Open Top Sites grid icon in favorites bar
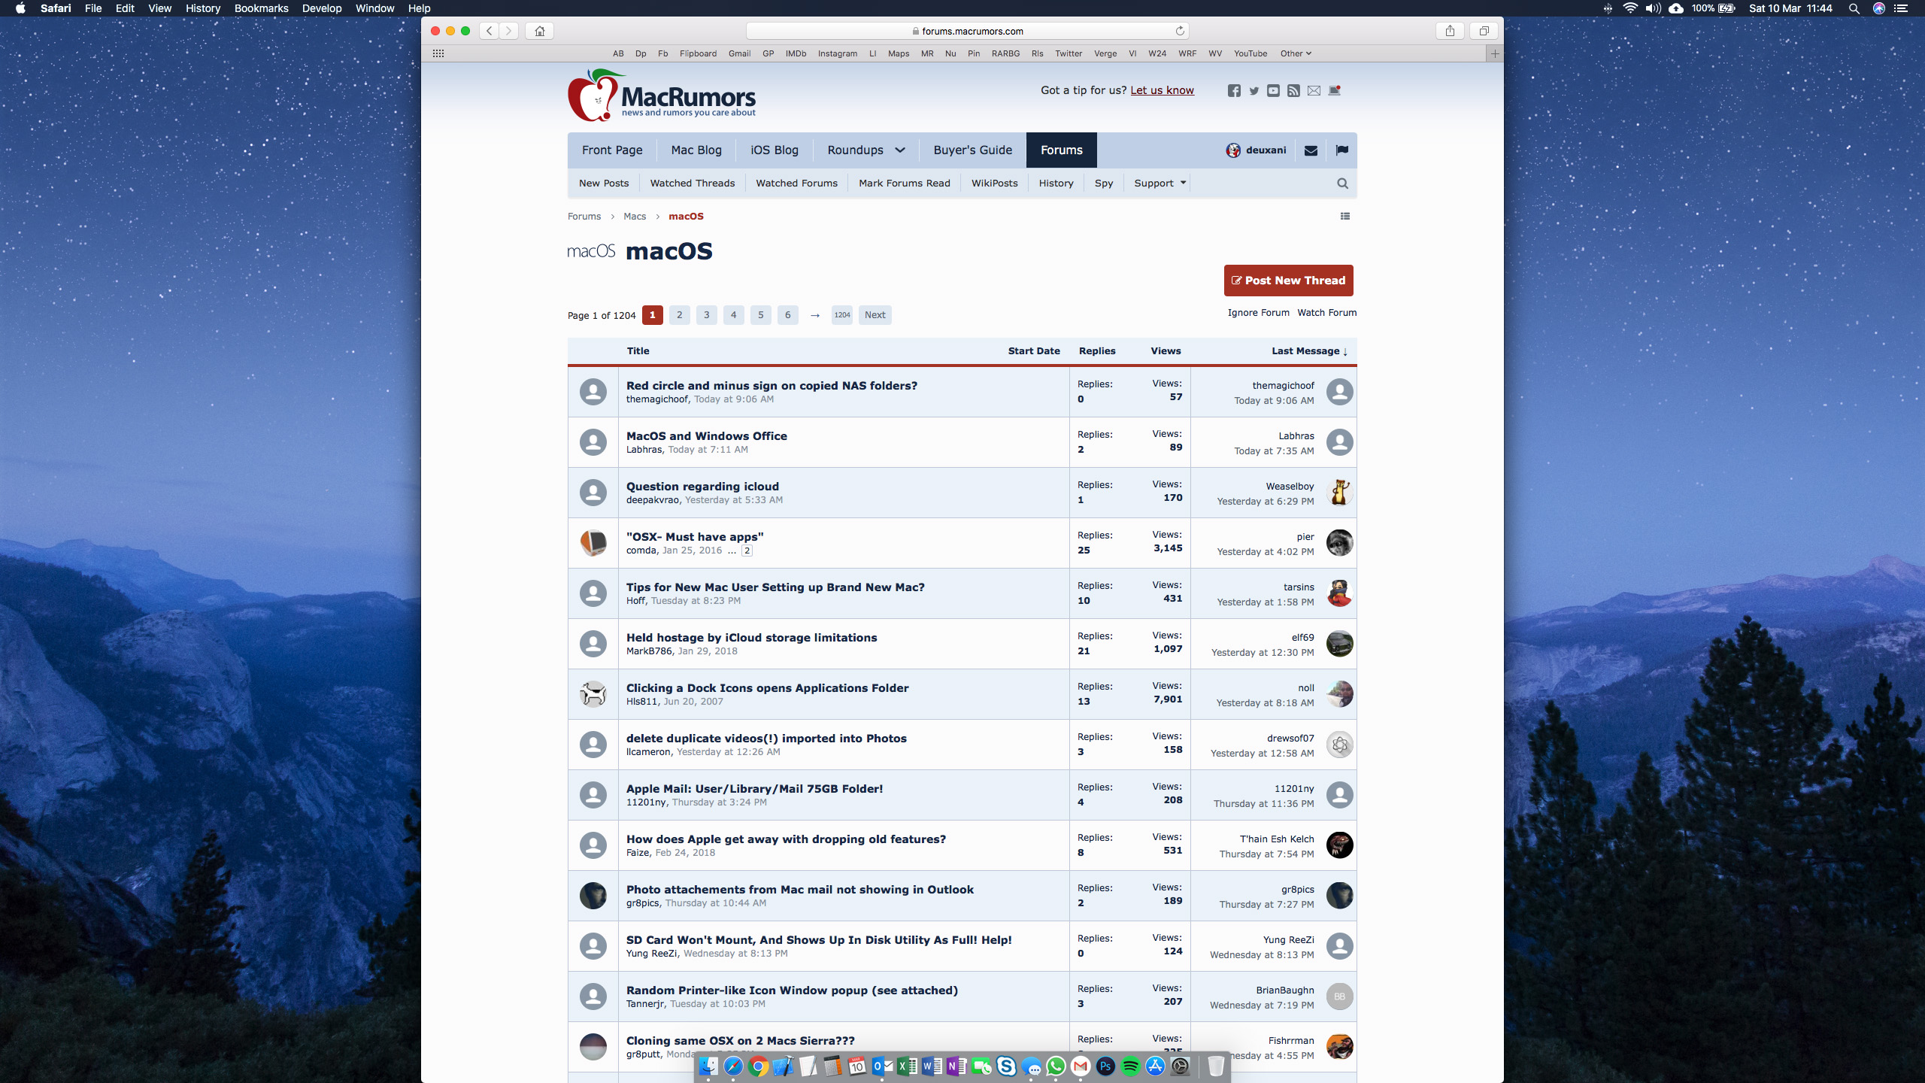Viewport: 1925px width, 1083px height. [x=438, y=53]
